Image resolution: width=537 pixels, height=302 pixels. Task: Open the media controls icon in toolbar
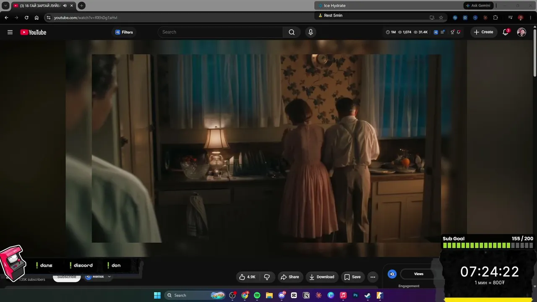tap(510, 18)
